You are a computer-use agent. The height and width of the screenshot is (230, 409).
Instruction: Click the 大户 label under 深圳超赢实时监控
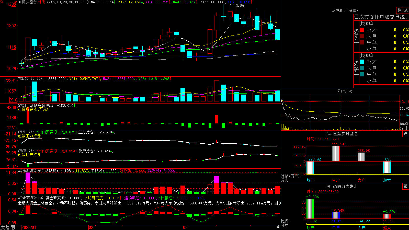point(361,180)
